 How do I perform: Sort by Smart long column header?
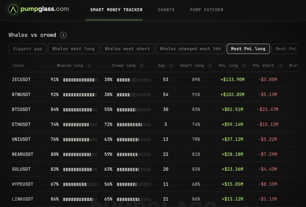(192, 66)
